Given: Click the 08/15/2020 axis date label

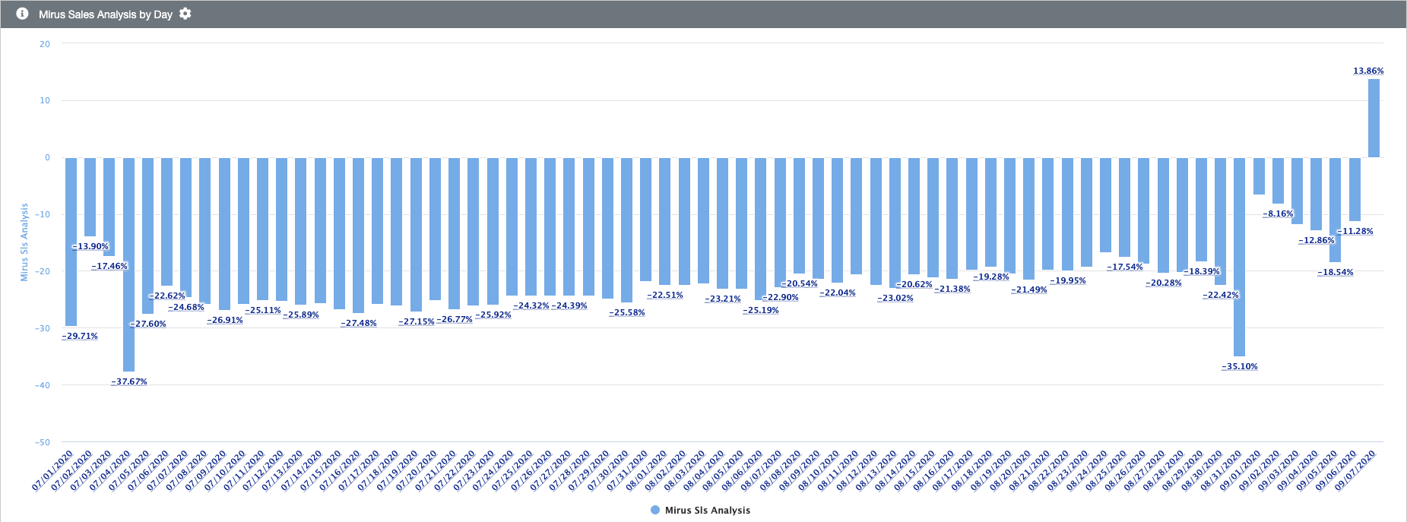Looking at the screenshot, I should pos(914,470).
